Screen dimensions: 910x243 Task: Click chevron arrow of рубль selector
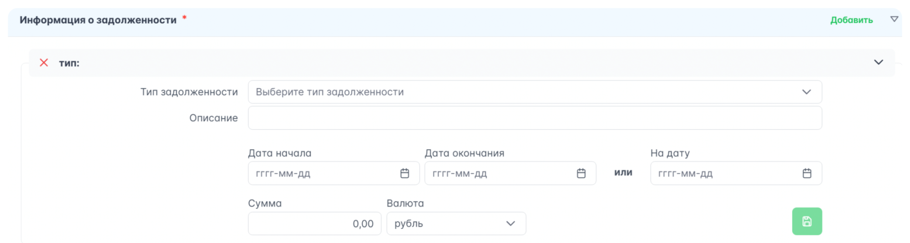tap(511, 223)
